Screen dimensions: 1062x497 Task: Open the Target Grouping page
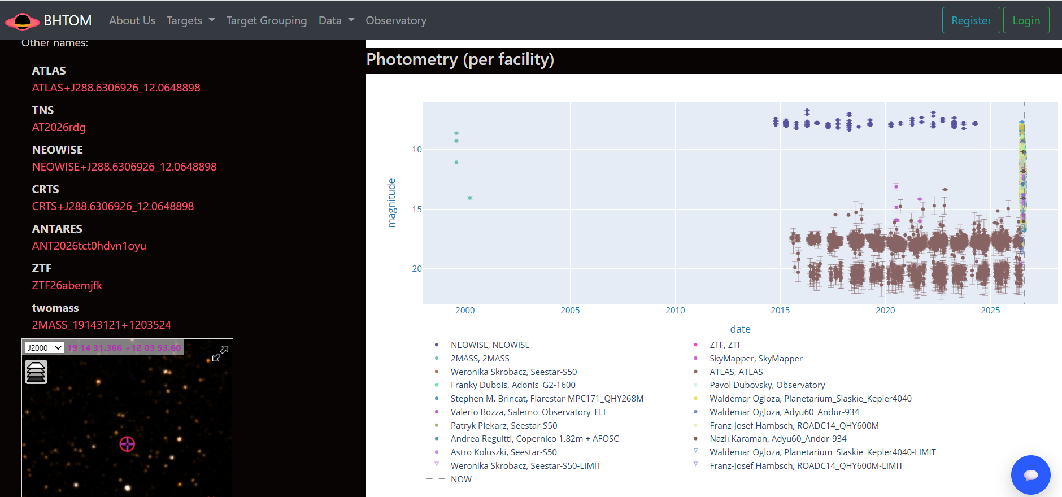(x=267, y=20)
